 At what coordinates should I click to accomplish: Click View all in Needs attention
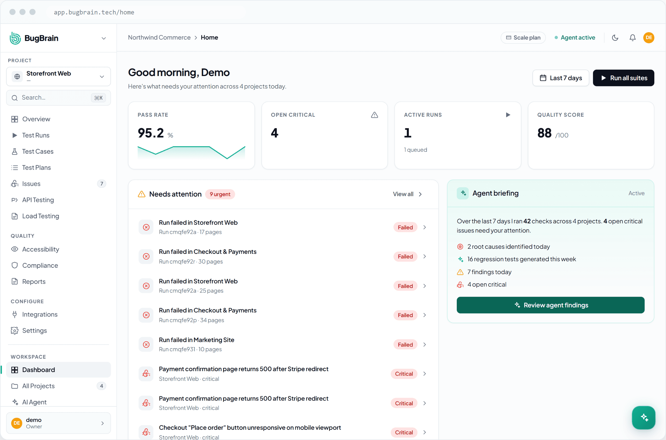coord(407,194)
